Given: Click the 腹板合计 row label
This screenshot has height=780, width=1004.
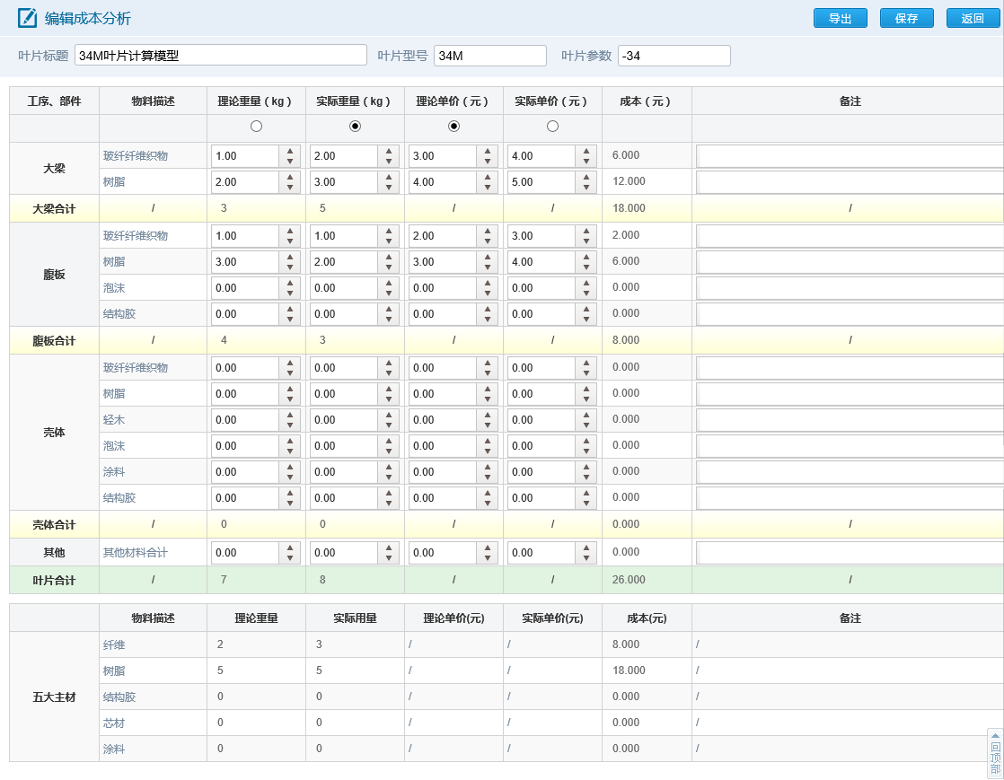Looking at the screenshot, I should pyautogui.click(x=55, y=341).
